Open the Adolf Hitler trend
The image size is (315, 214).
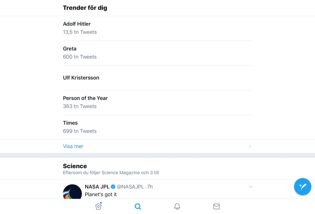(77, 24)
